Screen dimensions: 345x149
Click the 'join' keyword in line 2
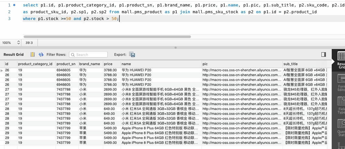[x=185, y=12]
